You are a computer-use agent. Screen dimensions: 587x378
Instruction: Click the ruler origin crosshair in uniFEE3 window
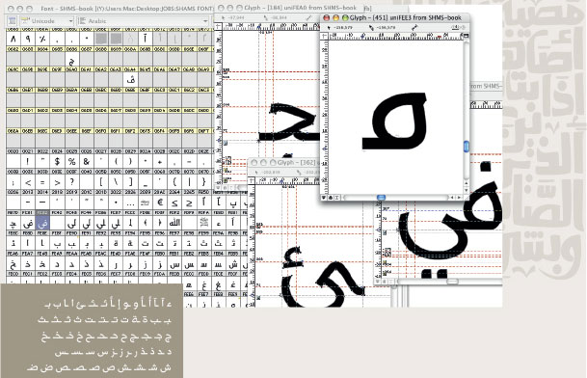tap(324, 36)
